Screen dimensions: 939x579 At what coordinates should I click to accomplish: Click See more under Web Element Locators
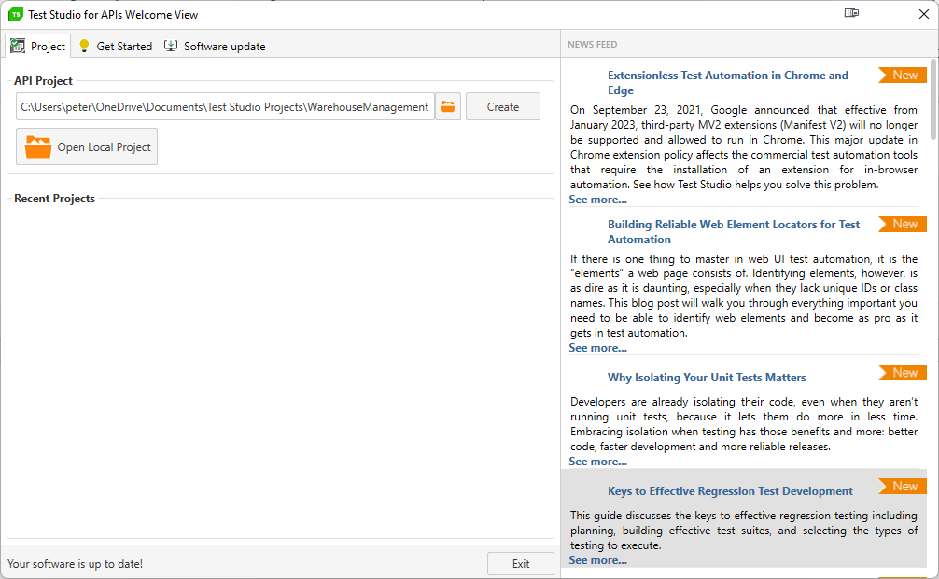tap(597, 348)
